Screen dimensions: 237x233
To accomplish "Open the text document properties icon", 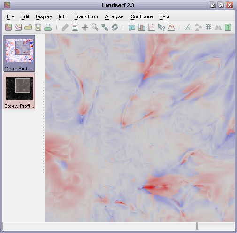I will tap(75, 27).
